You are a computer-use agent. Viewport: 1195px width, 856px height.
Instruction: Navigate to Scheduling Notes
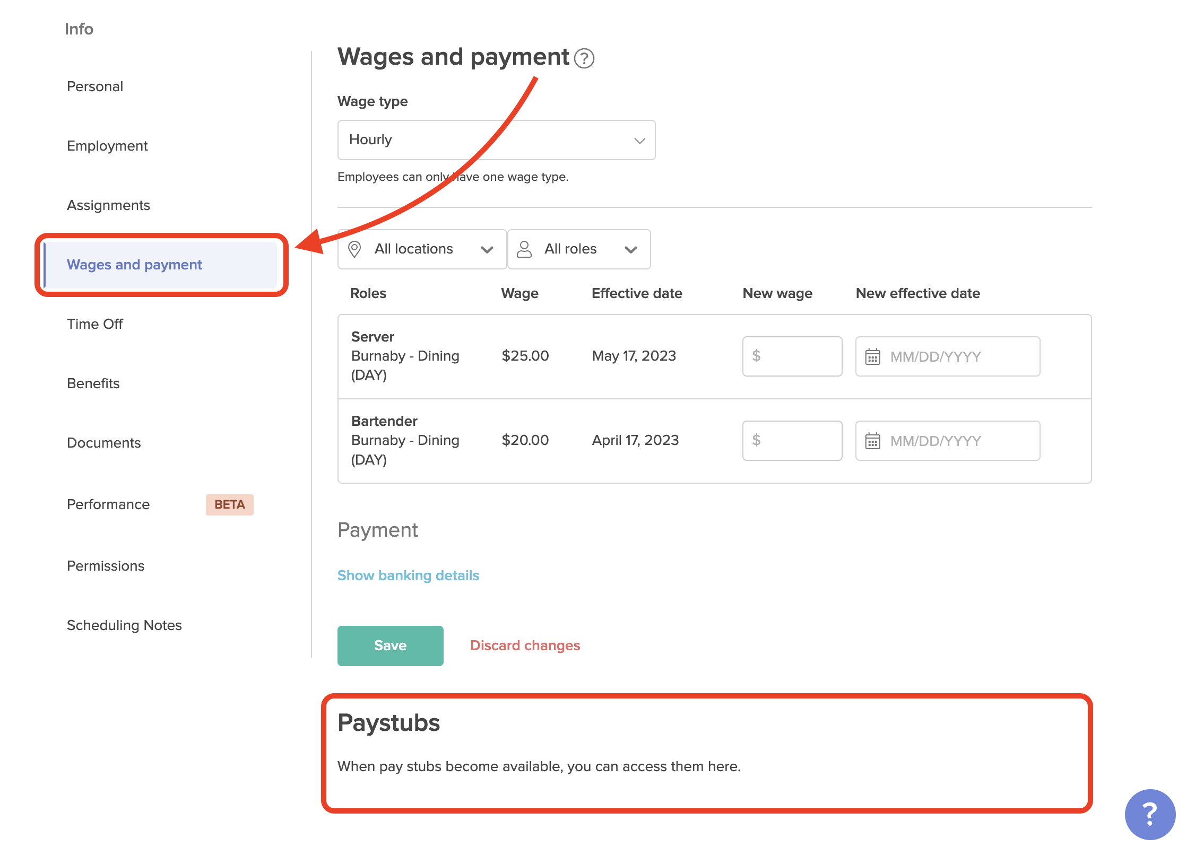(x=124, y=625)
